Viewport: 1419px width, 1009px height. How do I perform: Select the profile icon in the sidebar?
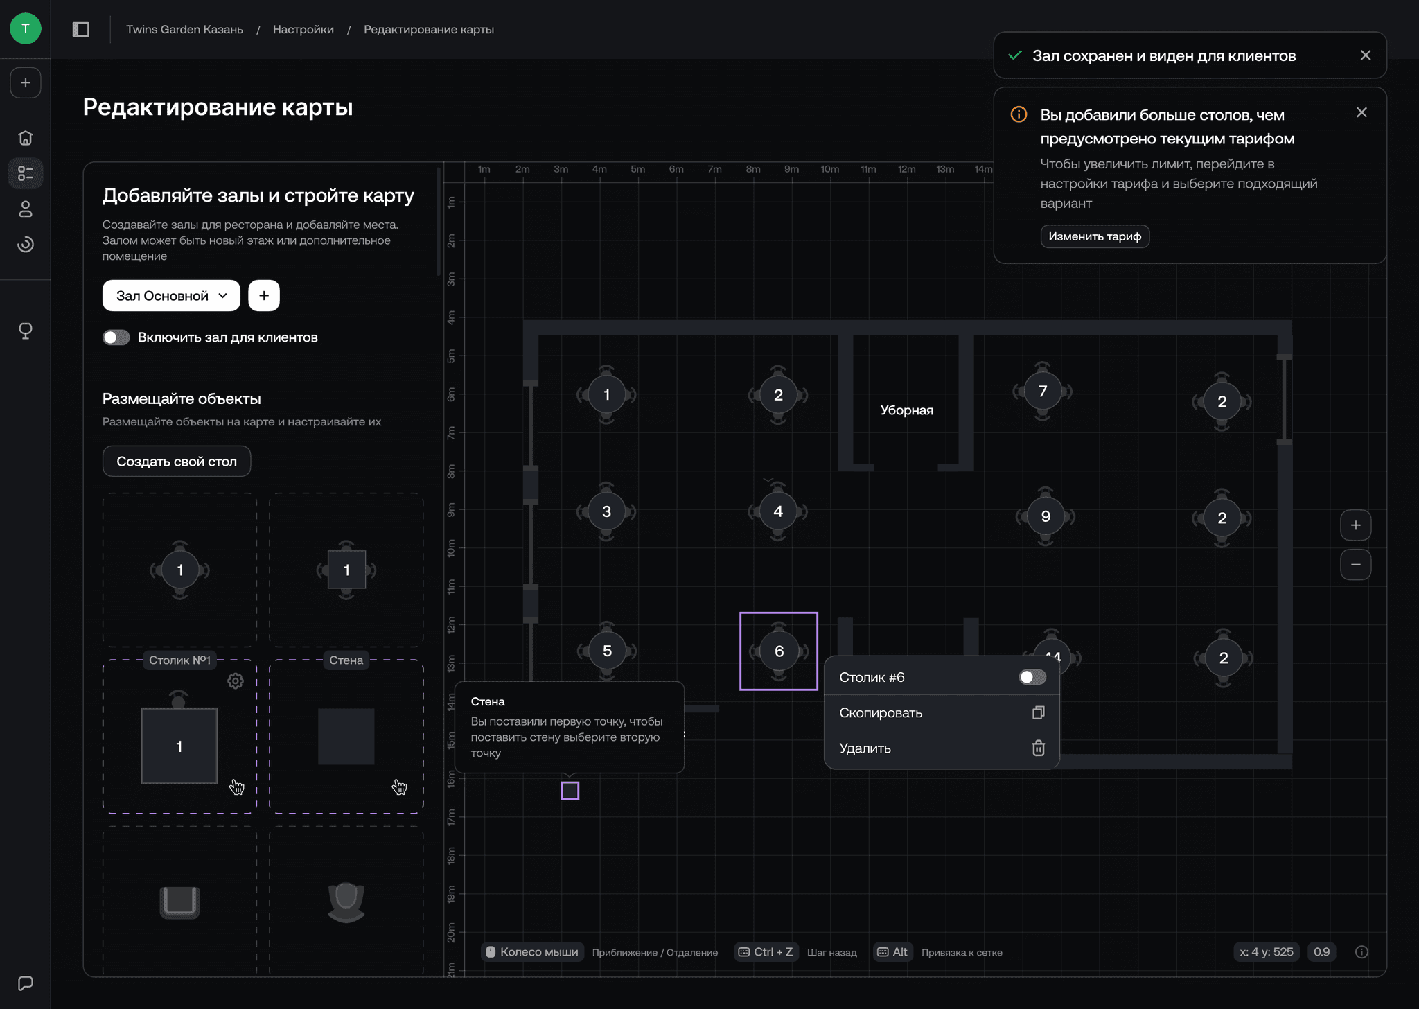coord(26,210)
